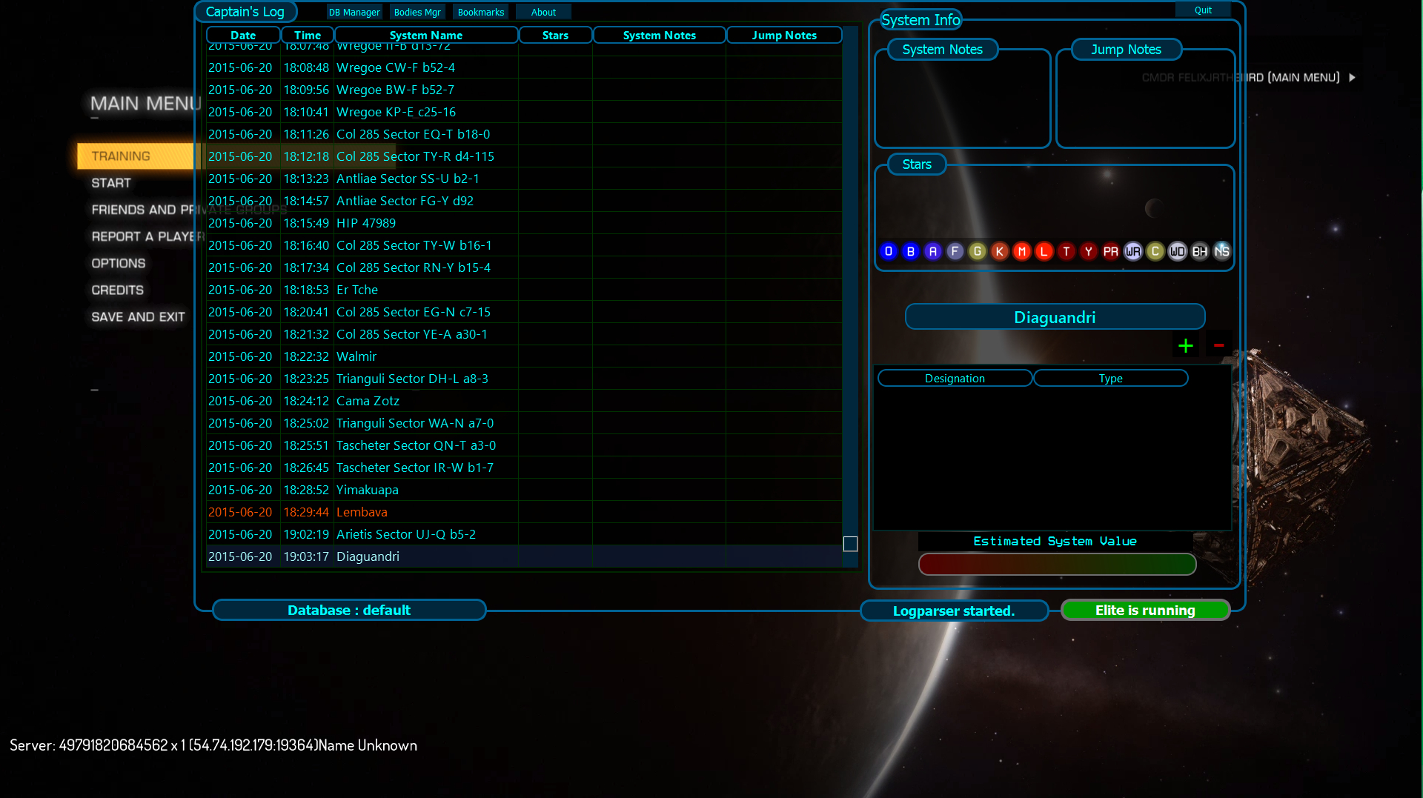Click the arrow next to CMDR main menu
The width and height of the screenshot is (1423, 798).
1352,77
